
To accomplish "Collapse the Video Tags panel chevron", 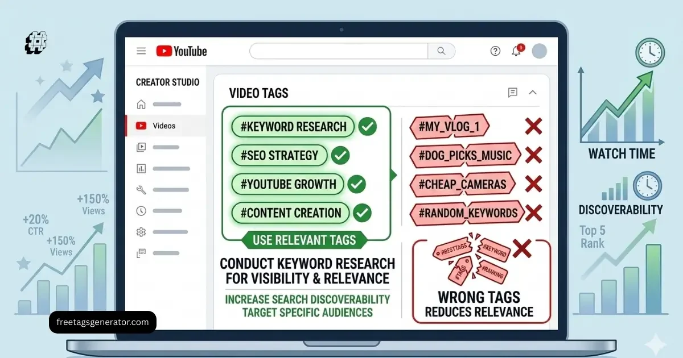I will pos(533,92).
